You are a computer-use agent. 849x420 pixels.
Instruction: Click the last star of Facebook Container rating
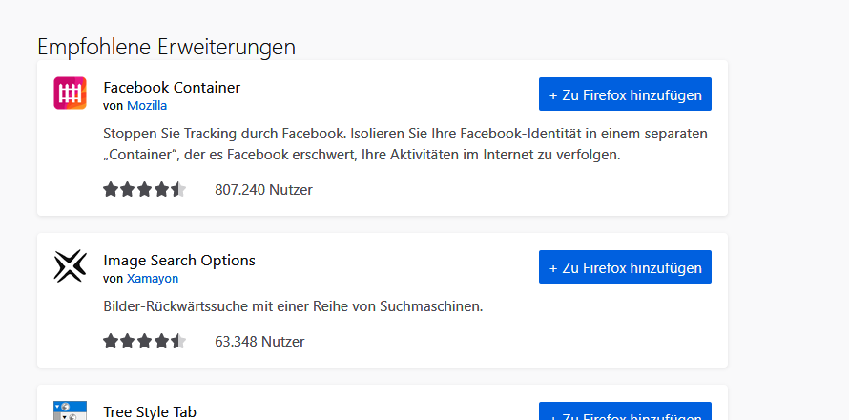178,189
